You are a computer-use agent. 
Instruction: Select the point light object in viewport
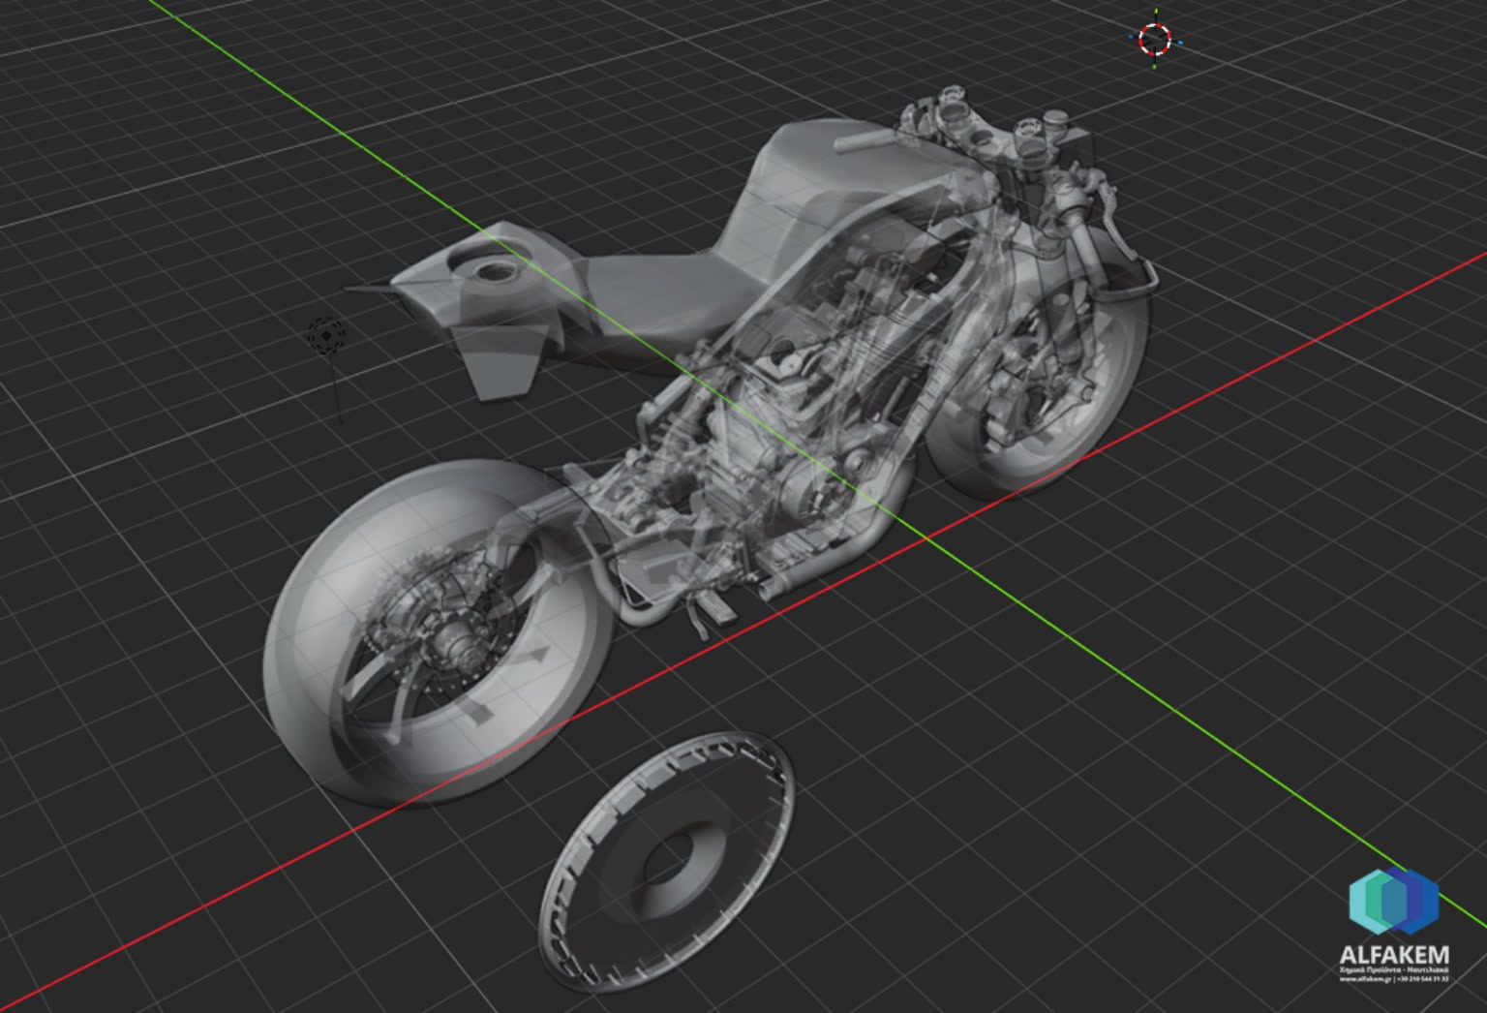pos(327,335)
